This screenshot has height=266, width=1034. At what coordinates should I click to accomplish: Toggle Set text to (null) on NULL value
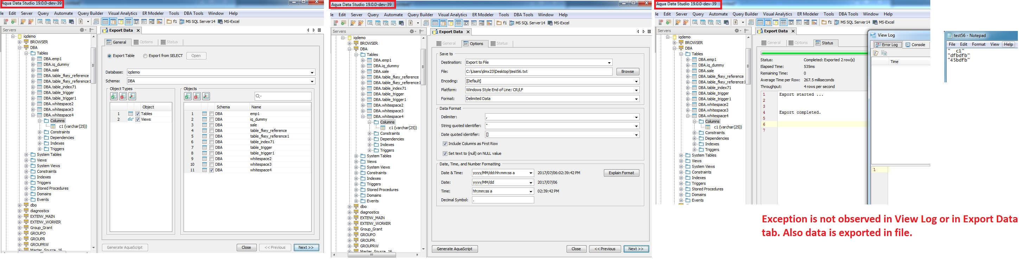[x=445, y=153]
